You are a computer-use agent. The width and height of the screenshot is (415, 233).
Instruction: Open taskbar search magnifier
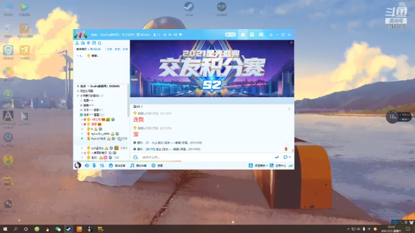(16, 229)
